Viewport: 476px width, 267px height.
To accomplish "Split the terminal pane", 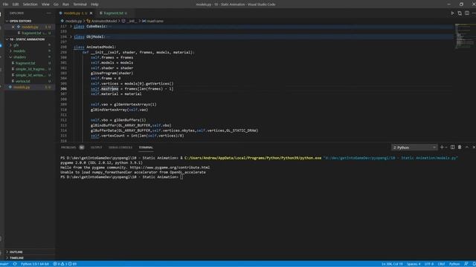I will [x=452, y=148].
